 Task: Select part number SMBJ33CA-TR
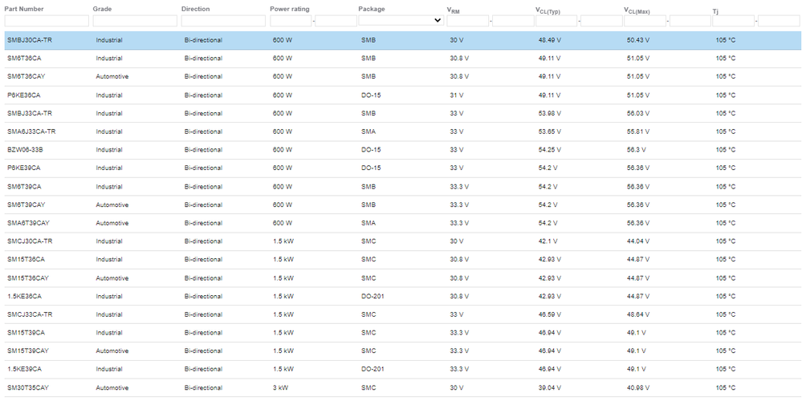[30, 113]
